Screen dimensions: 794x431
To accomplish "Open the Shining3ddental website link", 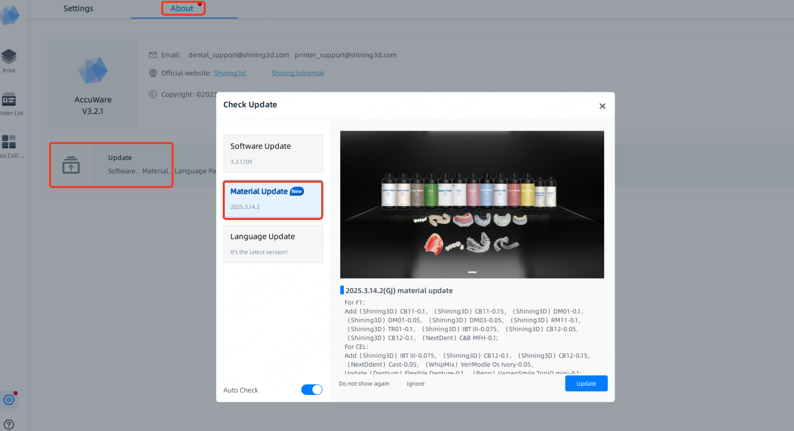I will pyautogui.click(x=298, y=73).
